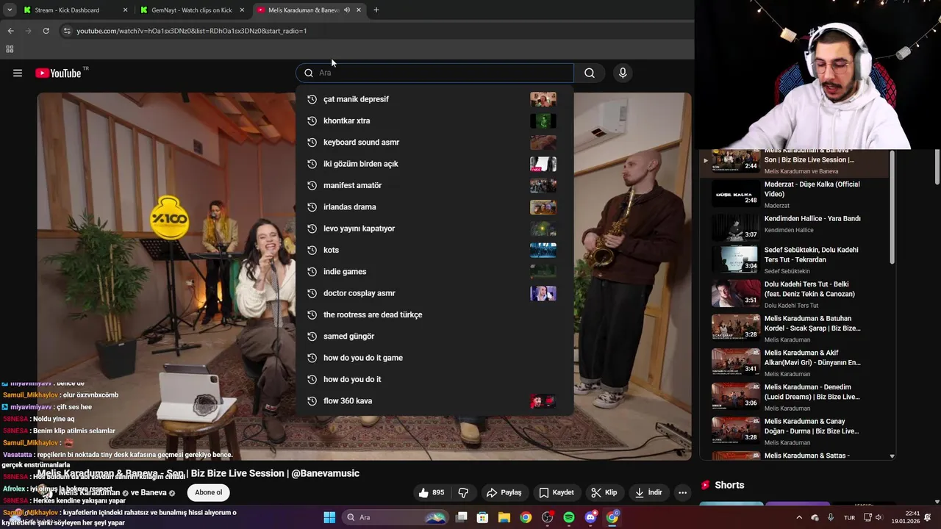
Task: Select the 'khontkar xtra' search suggestion
Action: 434,120
